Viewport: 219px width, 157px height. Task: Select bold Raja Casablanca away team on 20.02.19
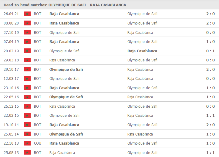(142, 51)
